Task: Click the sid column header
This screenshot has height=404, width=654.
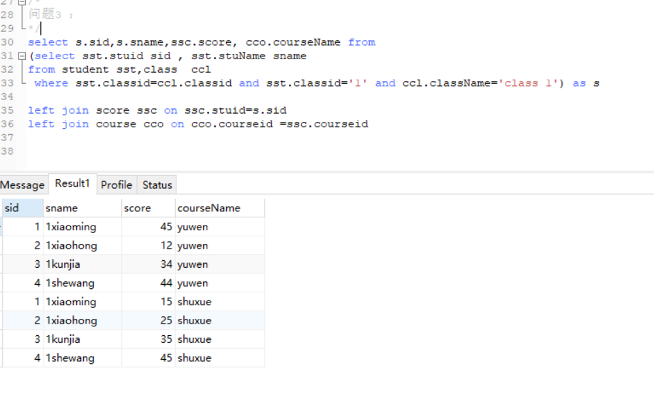Action: 22,208
